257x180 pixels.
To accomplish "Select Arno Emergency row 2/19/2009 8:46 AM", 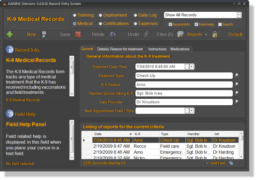I will click(160, 152).
